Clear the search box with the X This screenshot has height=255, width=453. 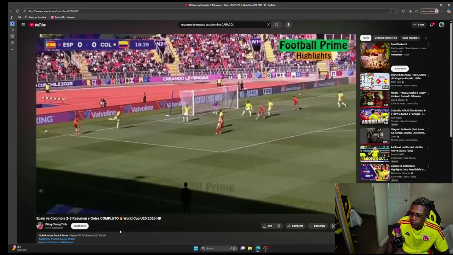pos(268,25)
